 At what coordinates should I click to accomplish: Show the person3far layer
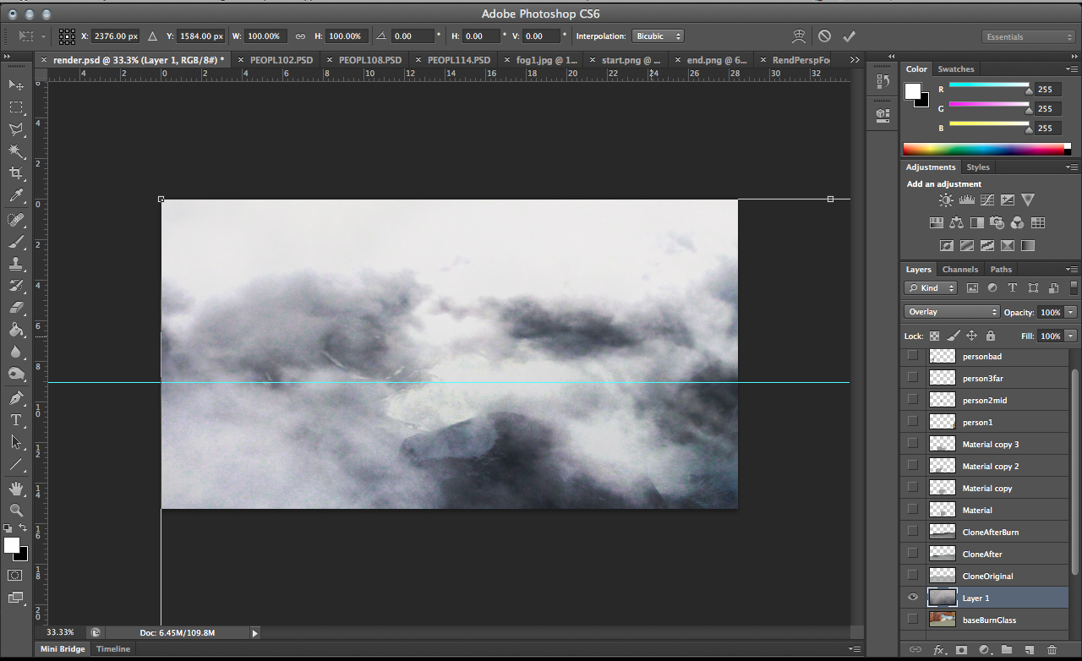click(x=912, y=378)
